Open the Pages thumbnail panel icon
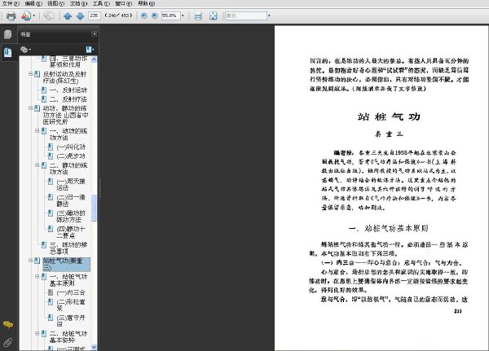Image resolution: width=489 pixels, height=351 pixels. [8, 34]
